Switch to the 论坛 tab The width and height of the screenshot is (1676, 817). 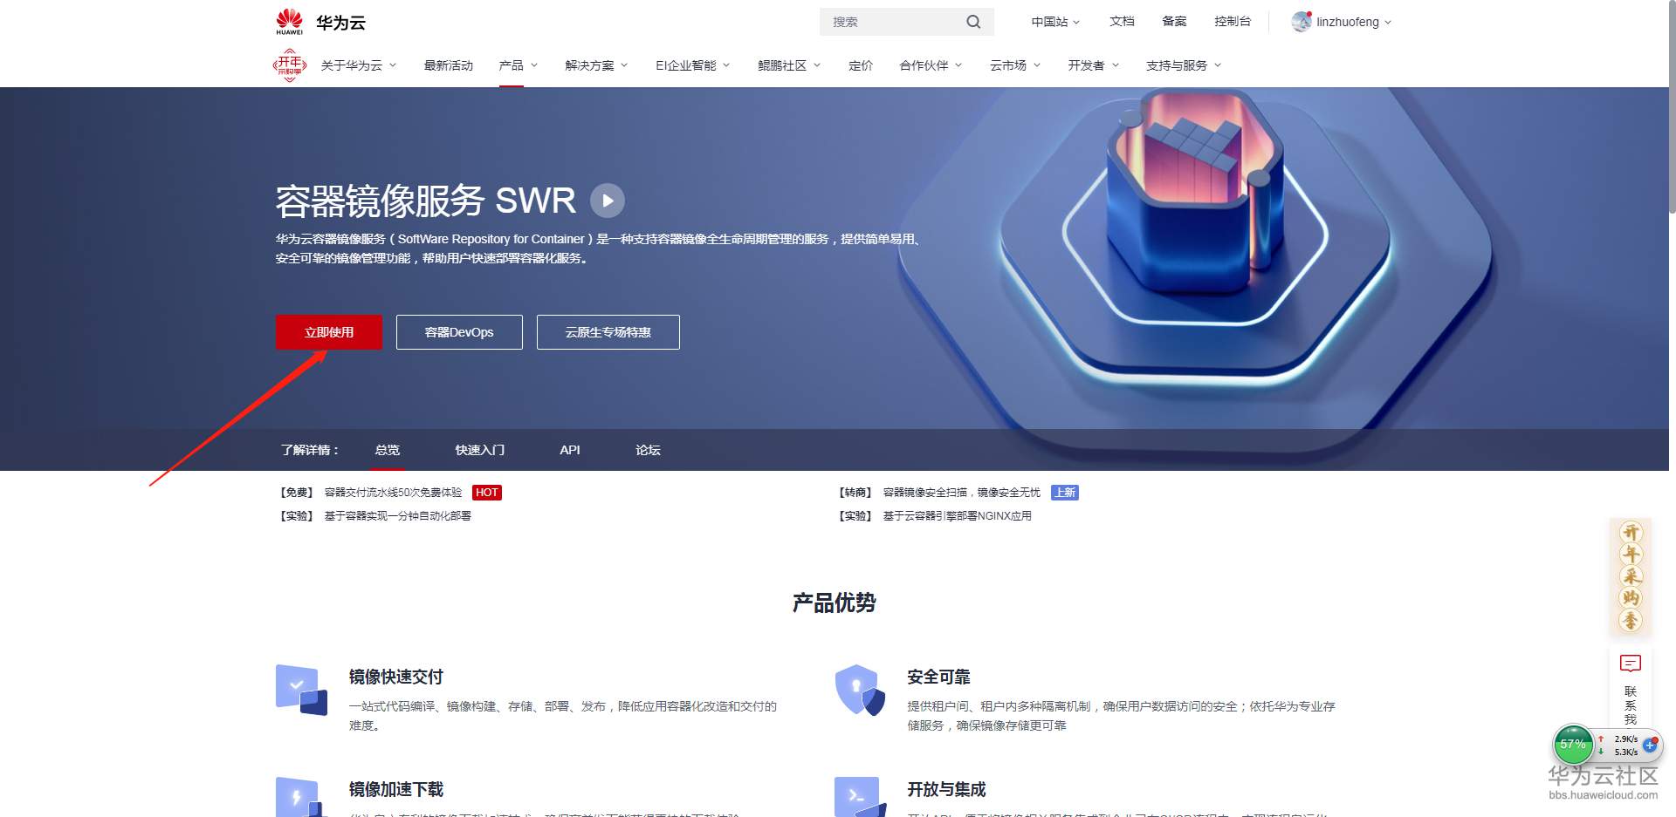click(648, 450)
